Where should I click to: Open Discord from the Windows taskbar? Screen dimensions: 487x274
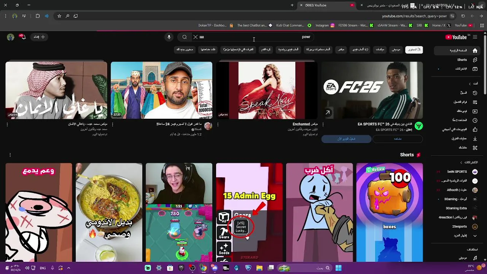pyautogui.click(x=215, y=268)
